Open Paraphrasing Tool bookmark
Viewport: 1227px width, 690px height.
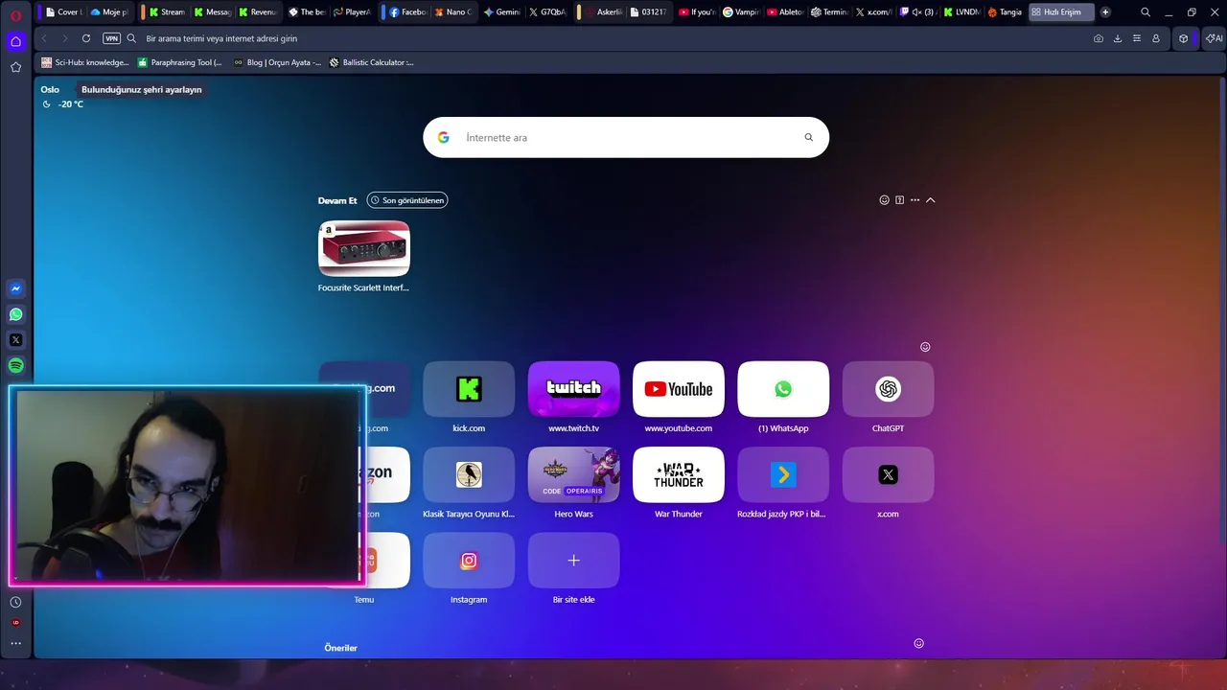click(x=179, y=62)
